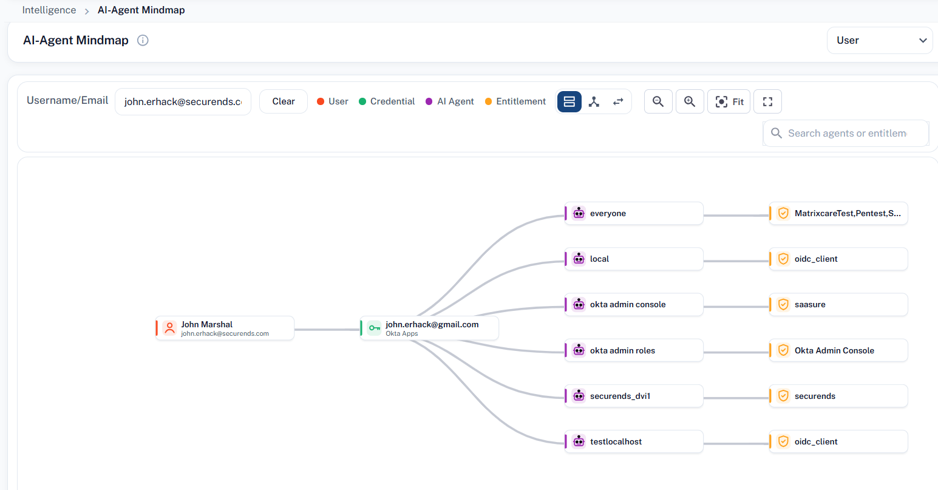The height and width of the screenshot is (490, 938).
Task: Open the Intelligence breadcrumb link
Action: 49,10
